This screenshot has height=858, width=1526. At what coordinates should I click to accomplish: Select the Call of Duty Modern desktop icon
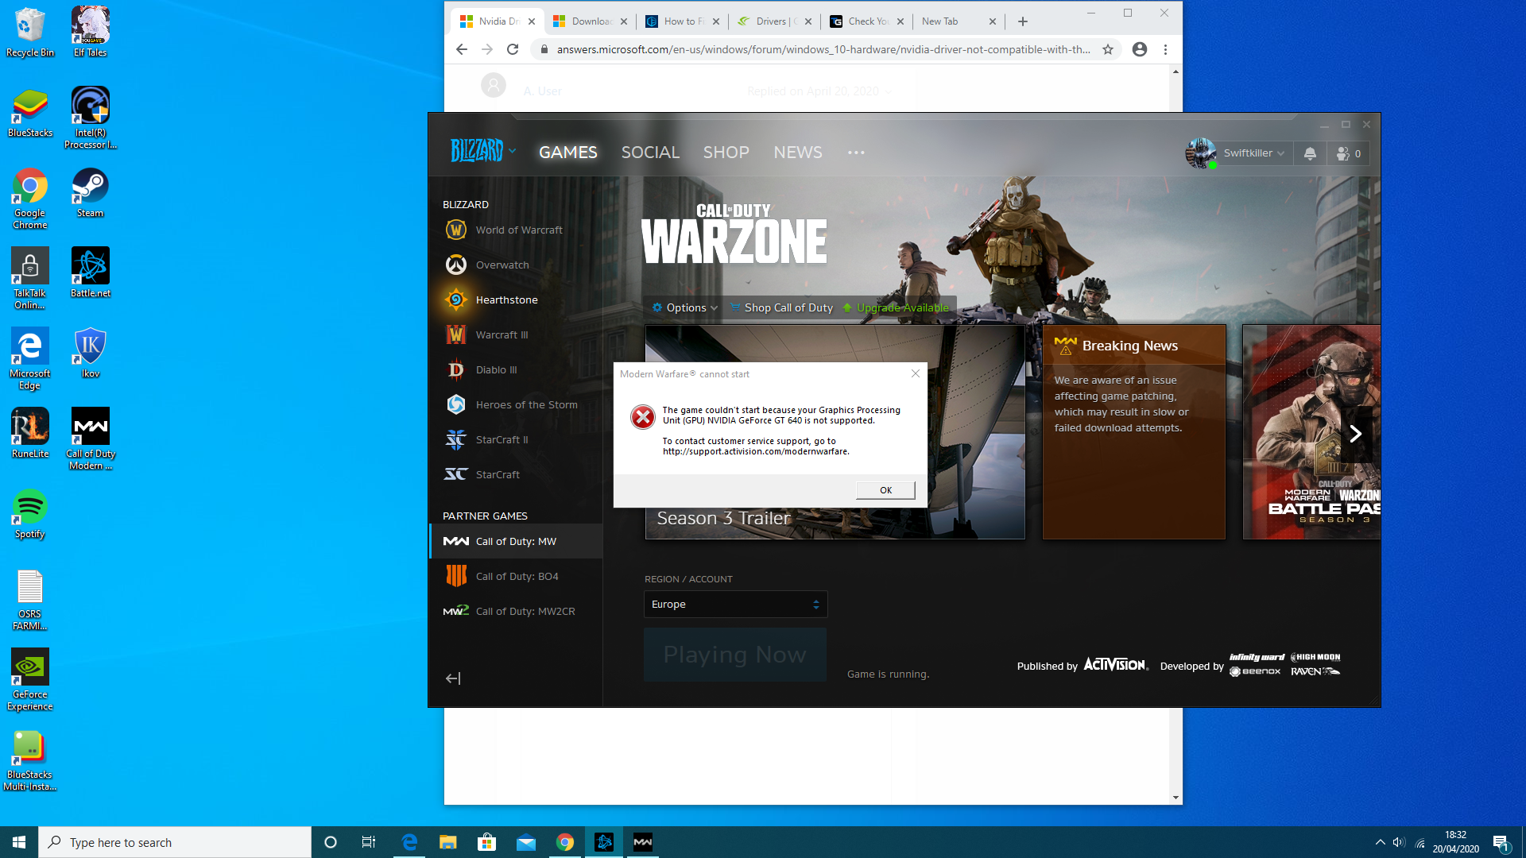[91, 439]
